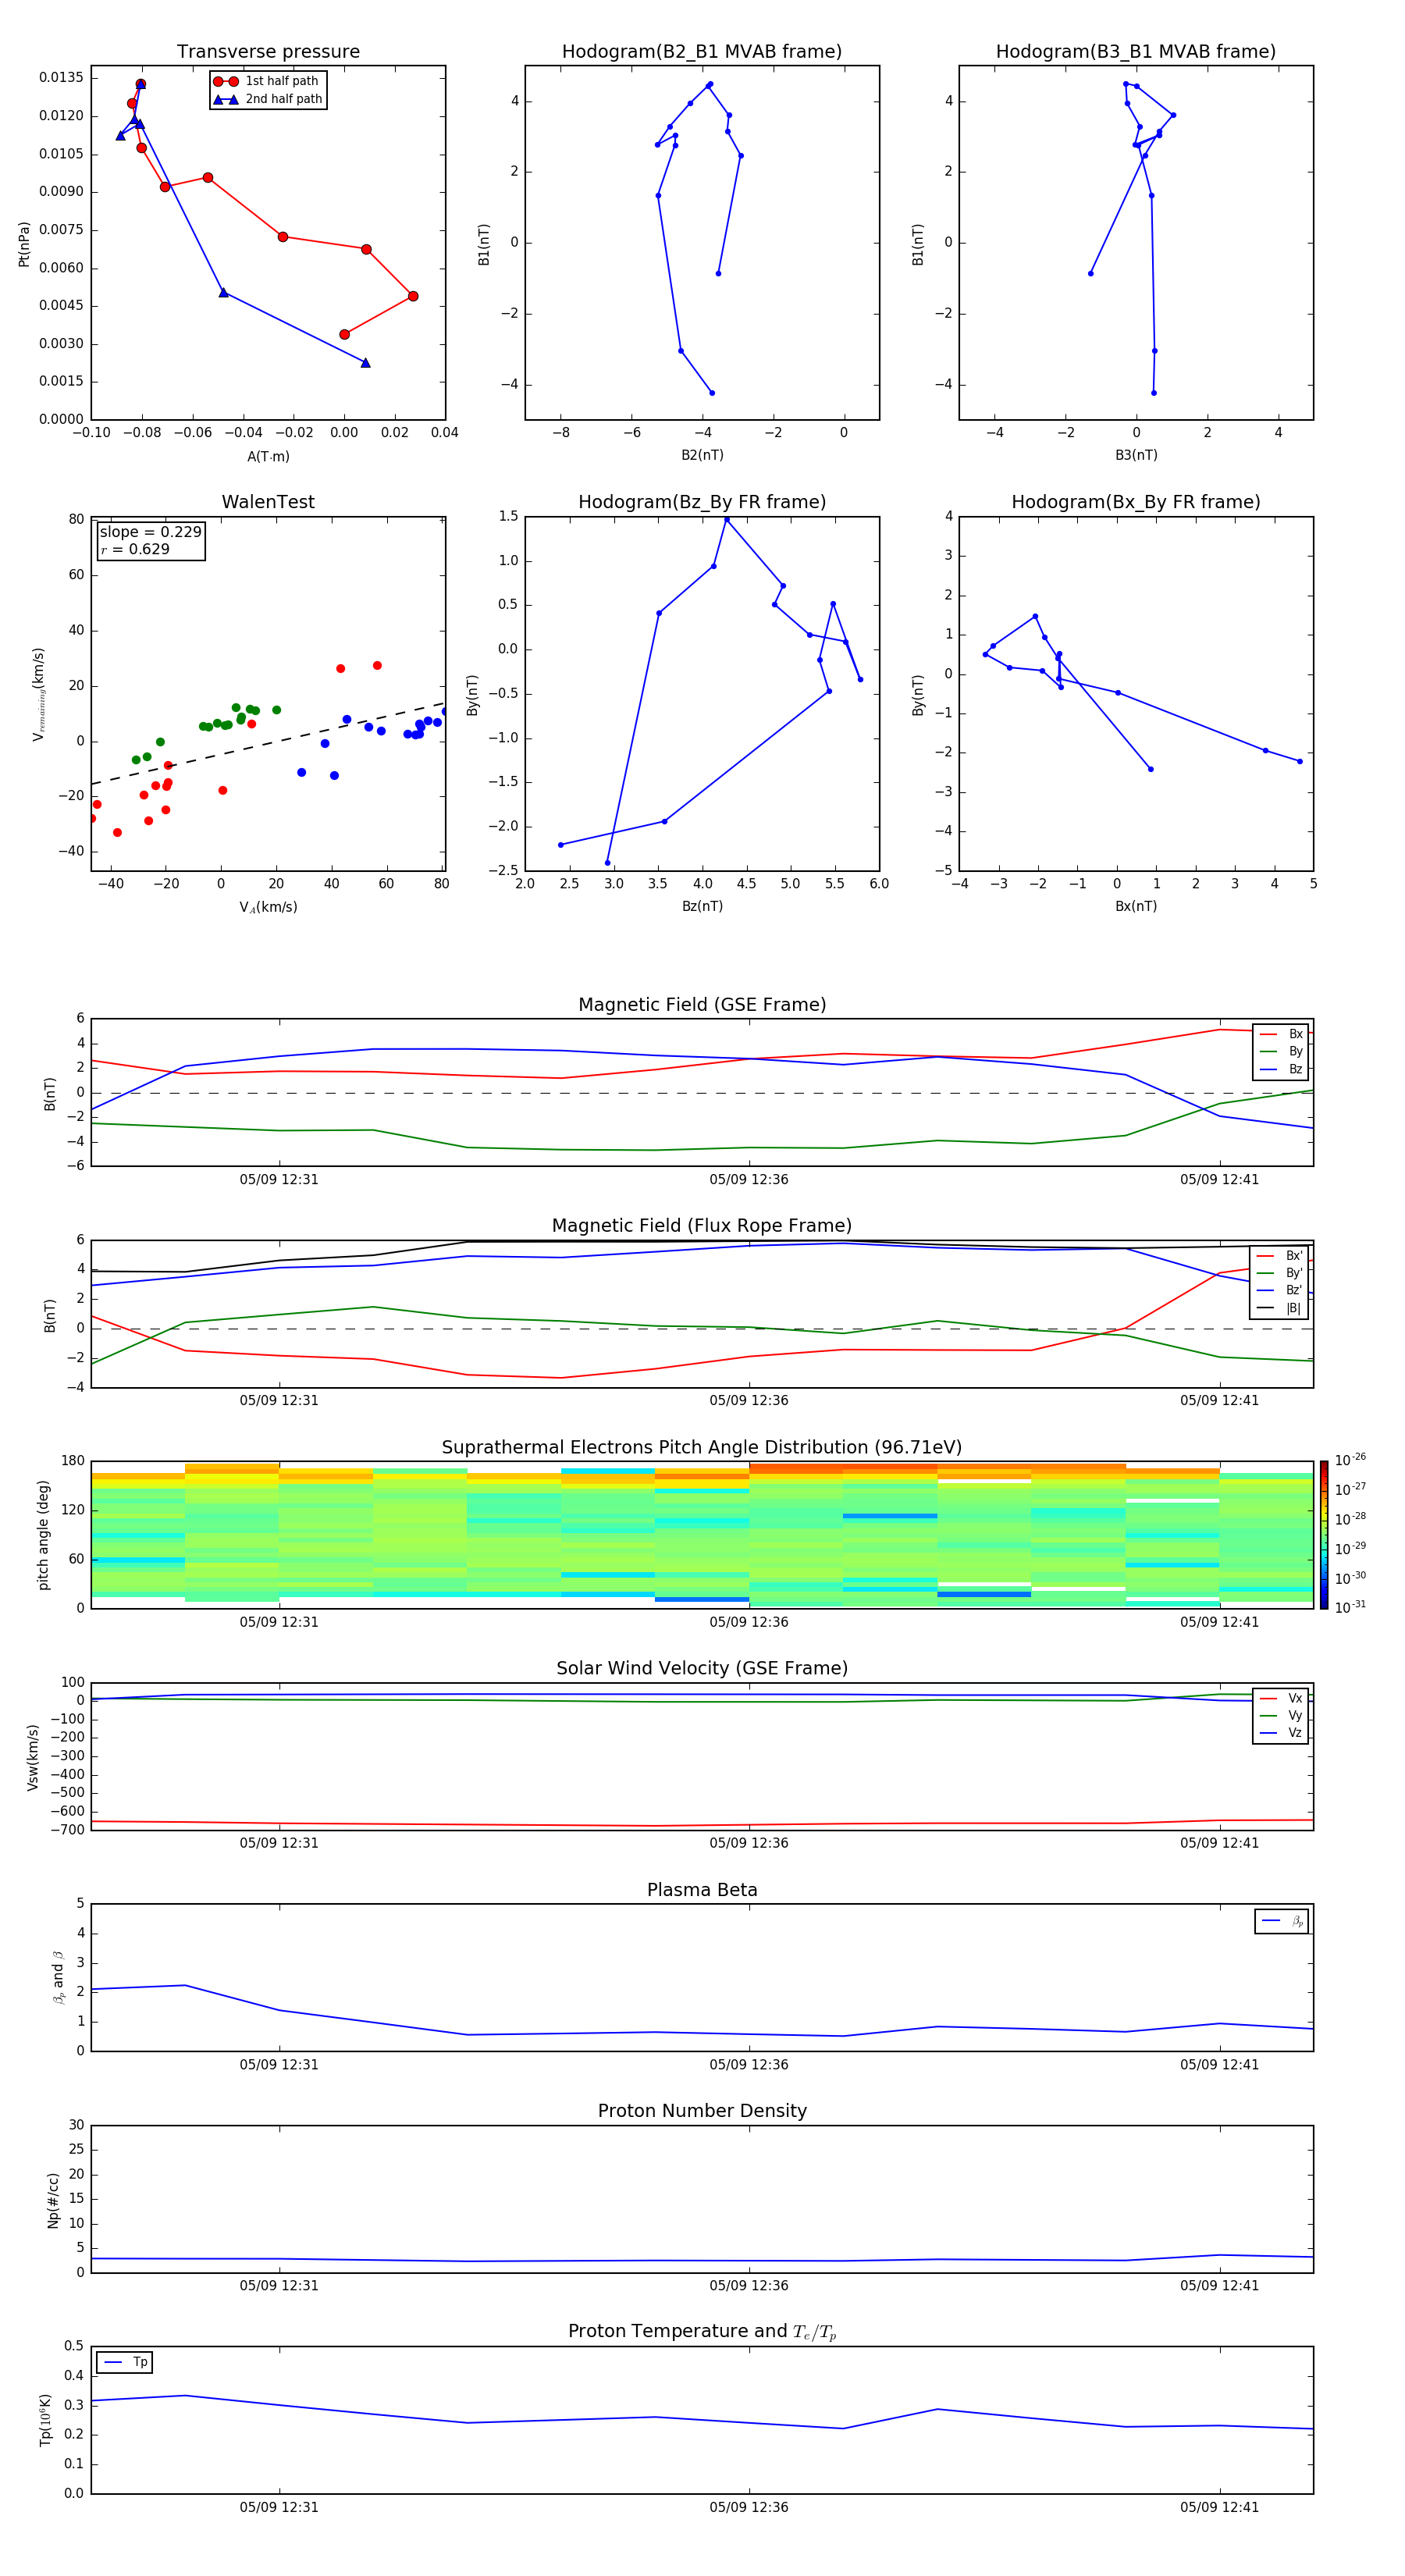The width and height of the screenshot is (1405, 2576).
Task: Click the Vx entry in velocity legend
Action: [1281, 1699]
